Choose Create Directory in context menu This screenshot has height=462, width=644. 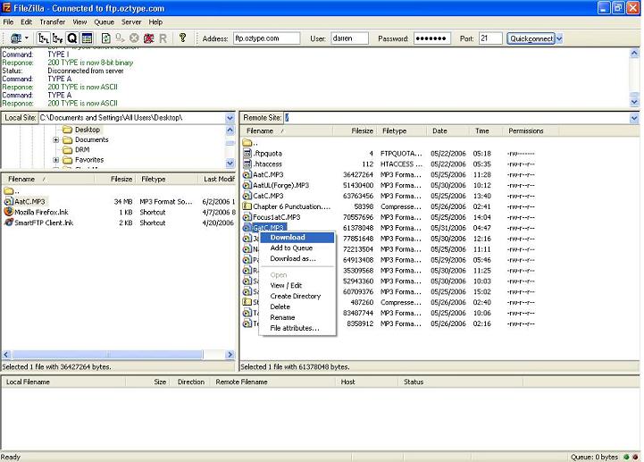pyautogui.click(x=297, y=296)
